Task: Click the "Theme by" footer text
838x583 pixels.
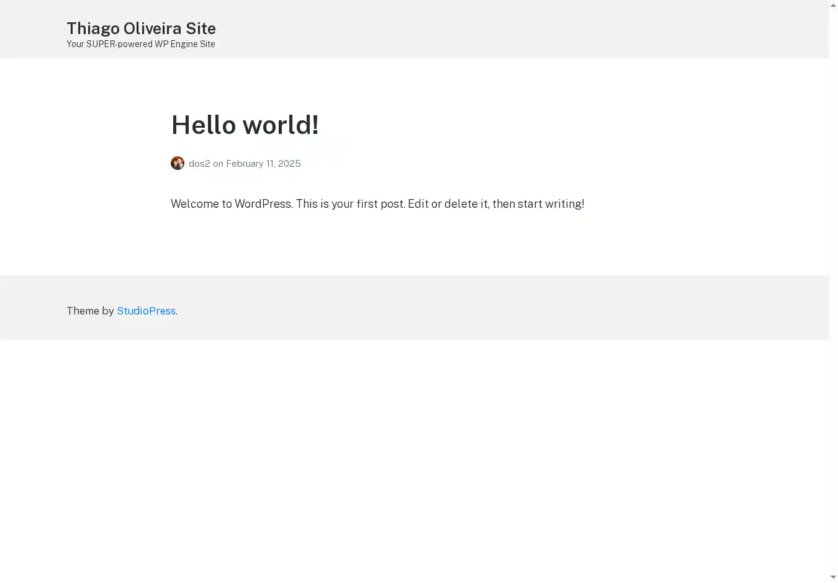Action: (90, 311)
